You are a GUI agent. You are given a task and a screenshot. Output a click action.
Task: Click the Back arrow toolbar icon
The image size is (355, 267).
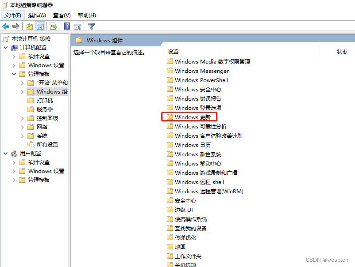pyautogui.click(x=6, y=26)
